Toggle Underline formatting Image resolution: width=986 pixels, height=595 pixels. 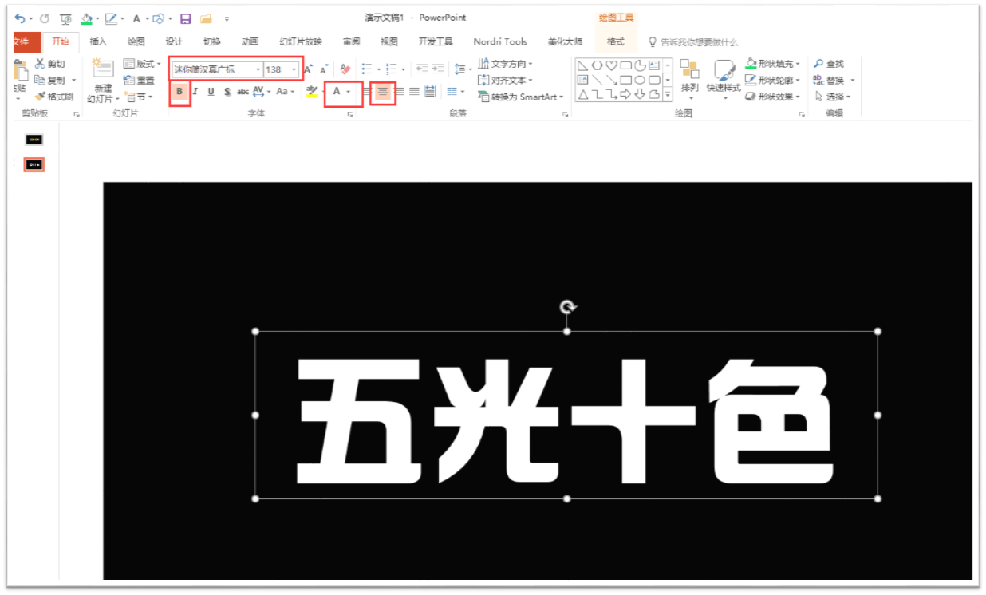tap(210, 92)
